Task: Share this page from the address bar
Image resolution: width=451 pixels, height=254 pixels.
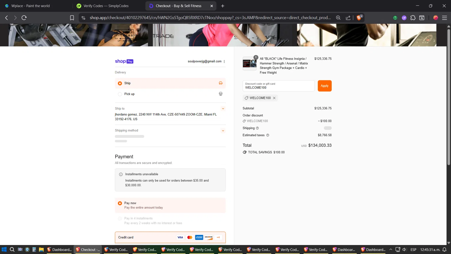Action: coord(348,18)
